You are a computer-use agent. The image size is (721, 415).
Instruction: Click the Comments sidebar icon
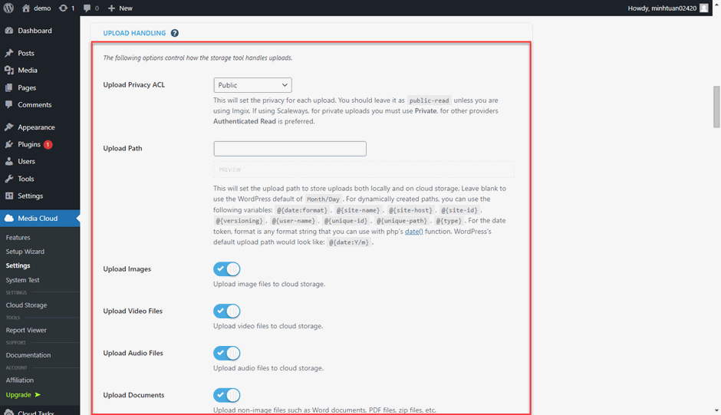(9, 104)
